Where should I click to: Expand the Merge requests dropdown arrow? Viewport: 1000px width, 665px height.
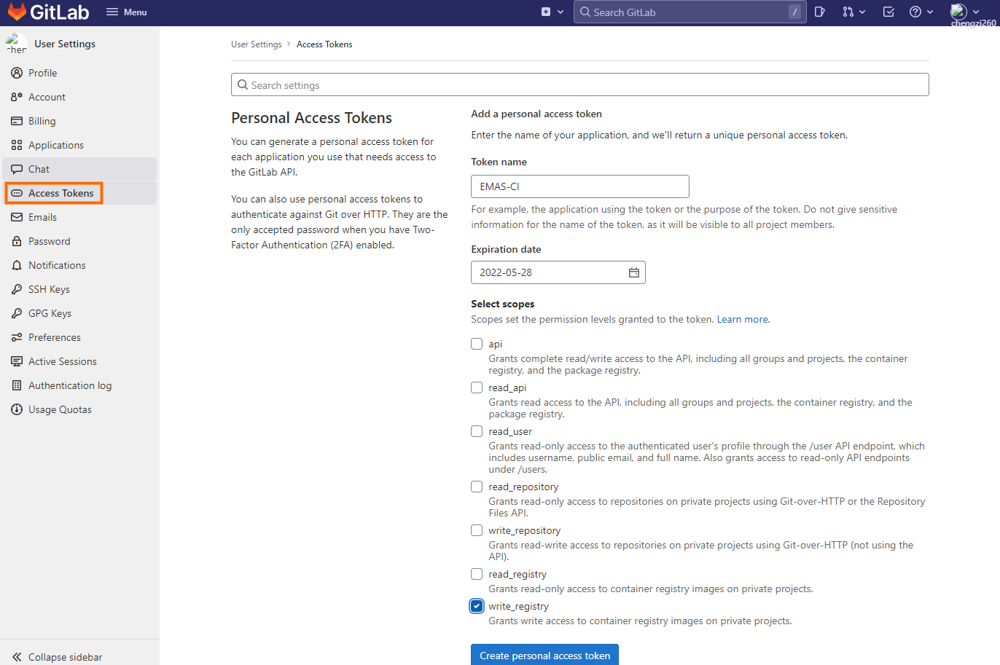(862, 12)
